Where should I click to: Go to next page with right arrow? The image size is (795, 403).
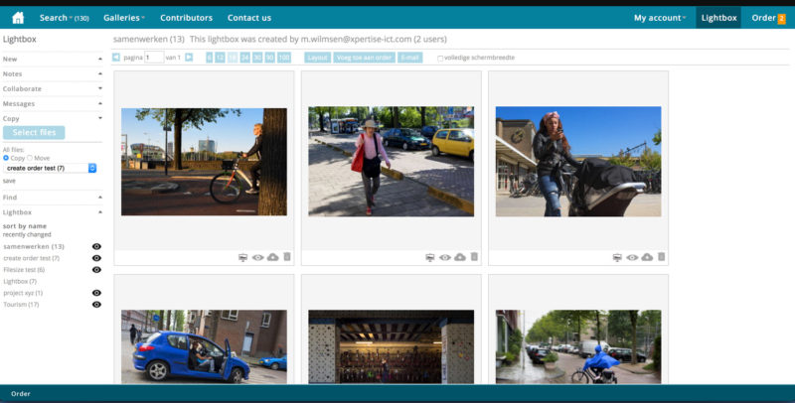(x=189, y=58)
